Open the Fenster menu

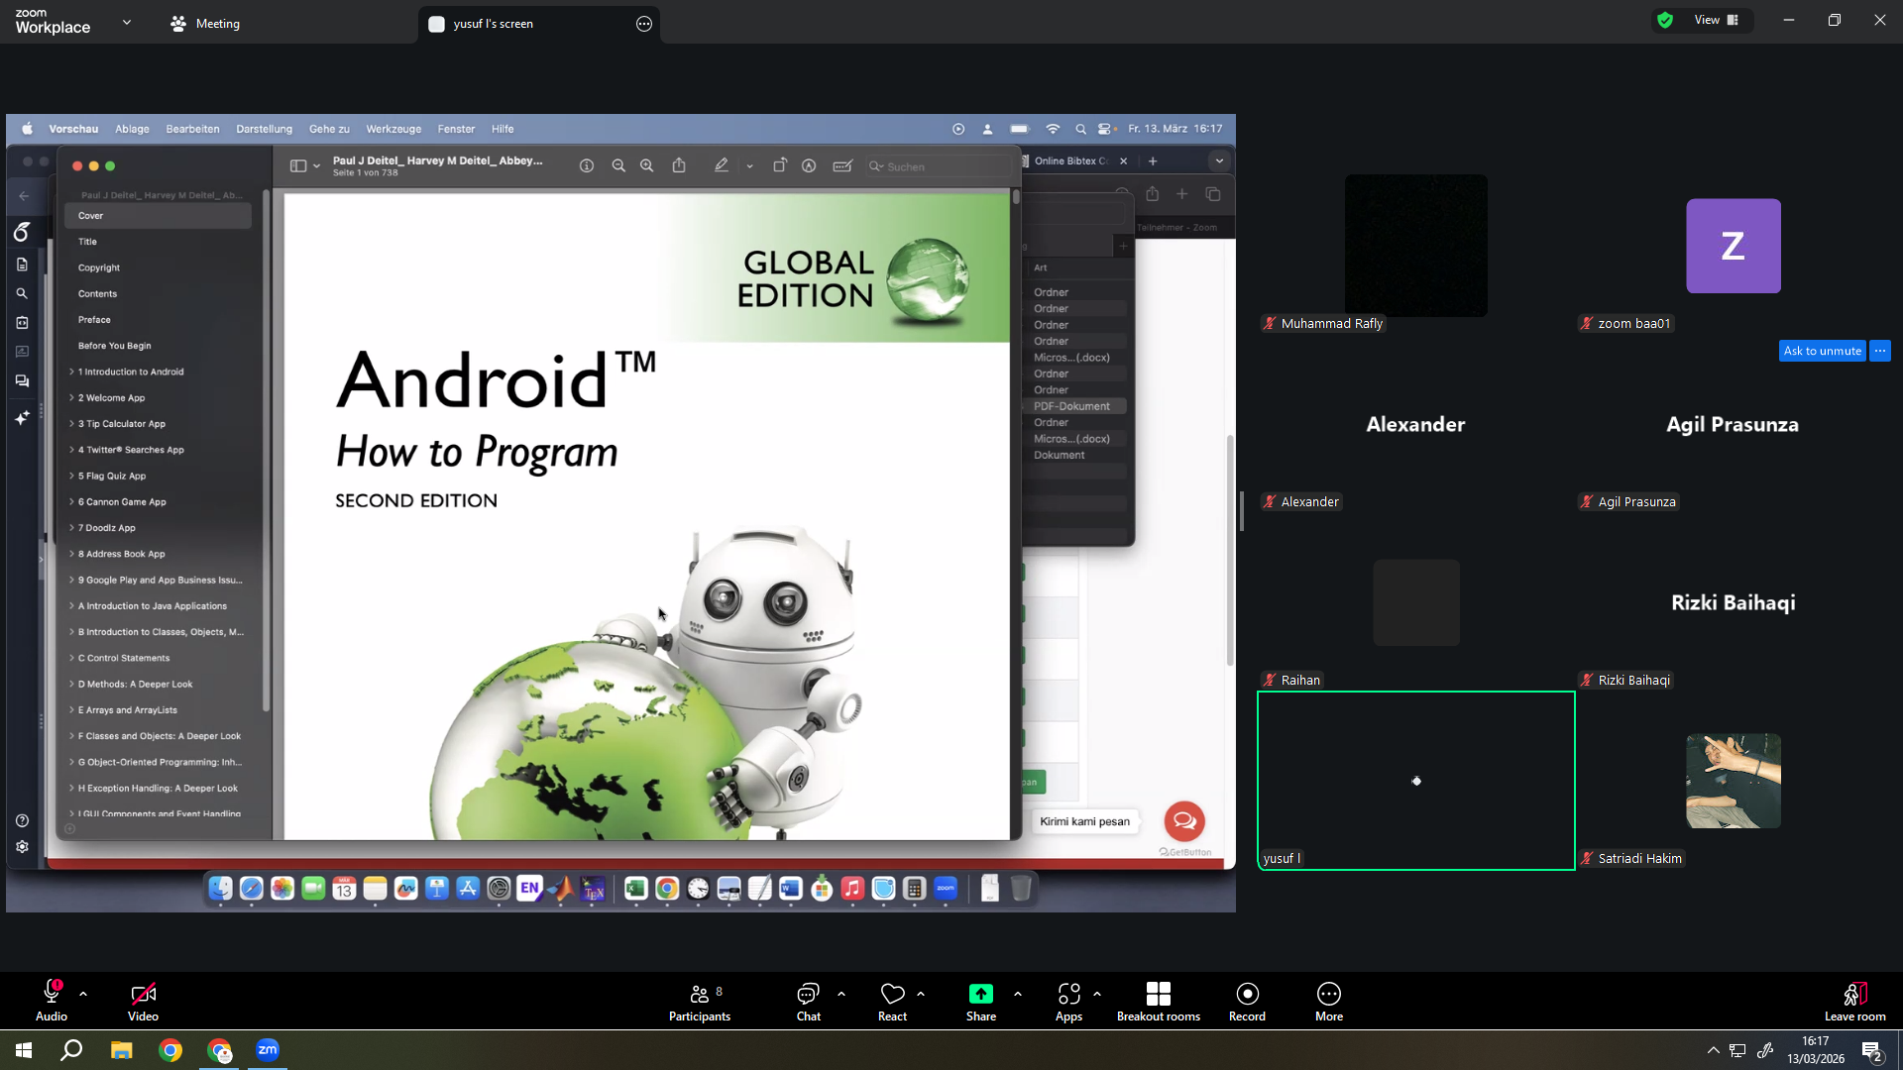click(456, 129)
